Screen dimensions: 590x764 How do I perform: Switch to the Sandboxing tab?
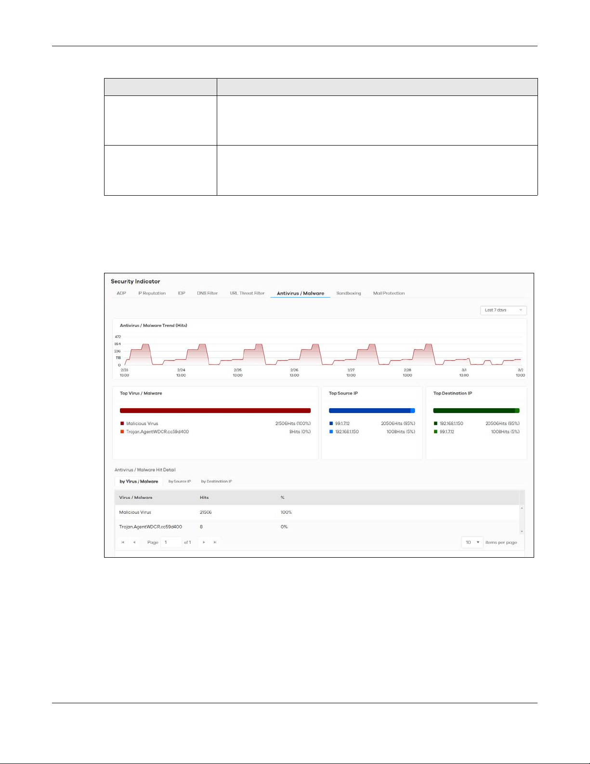point(349,293)
